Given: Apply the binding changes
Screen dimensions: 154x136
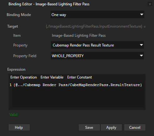Looking at the screenshot, I should click(111, 128).
